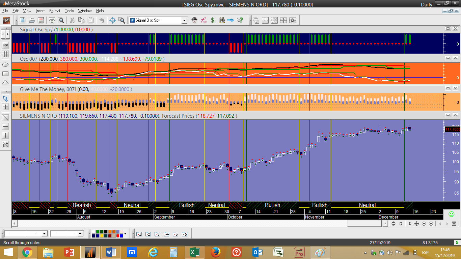Switch to chart layout 3
The height and width of the screenshot is (259, 461).
[157, 234]
